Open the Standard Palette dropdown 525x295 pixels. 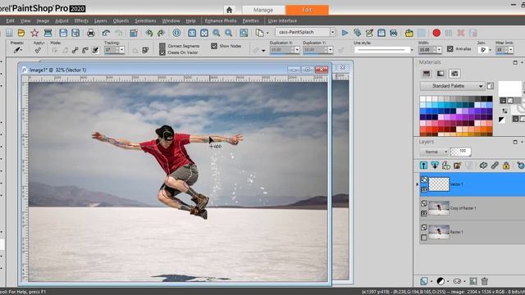[452, 86]
